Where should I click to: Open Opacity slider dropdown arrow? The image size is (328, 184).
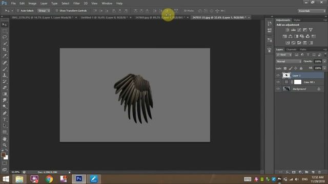[324, 61]
